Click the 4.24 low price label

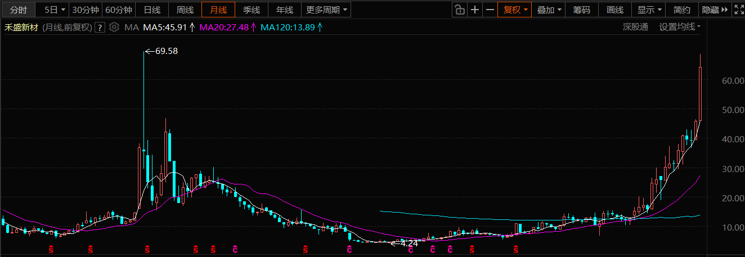[410, 244]
